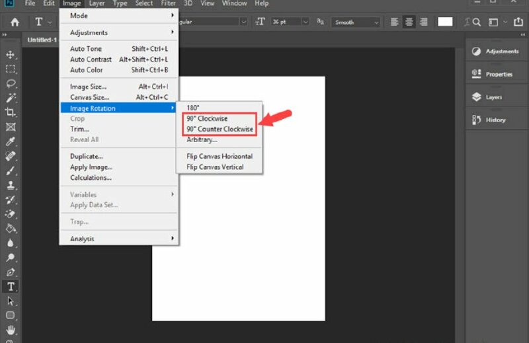Select the Healing Brush tool
Screen dimensions: 529x343
click(11, 156)
